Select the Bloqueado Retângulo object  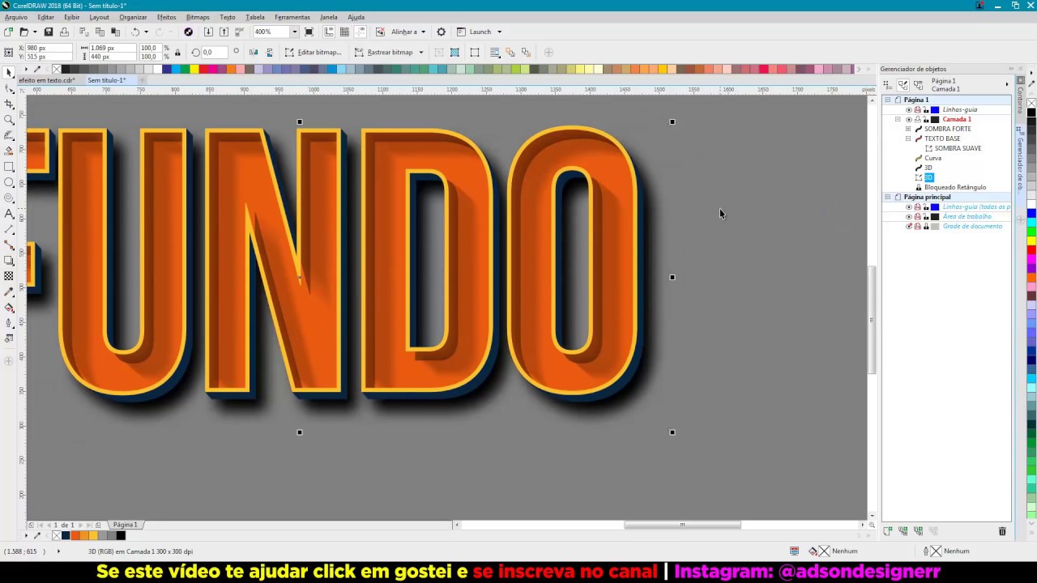pyautogui.click(x=955, y=187)
